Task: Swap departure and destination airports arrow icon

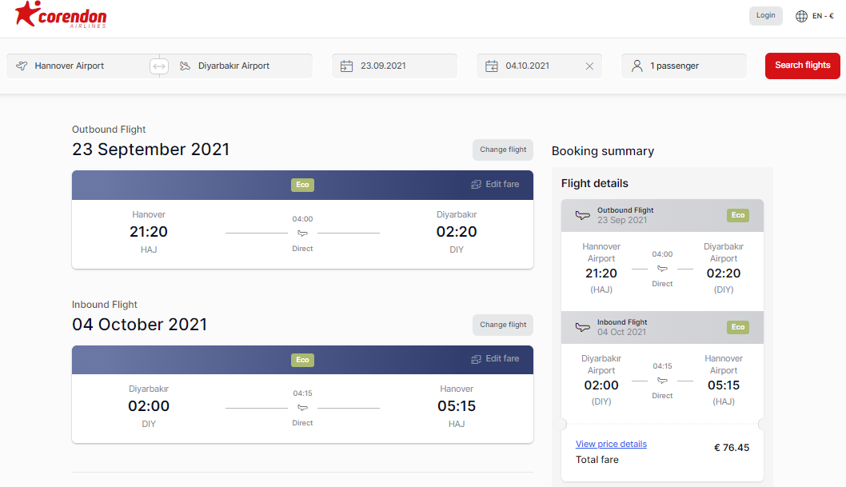Action: (x=159, y=66)
